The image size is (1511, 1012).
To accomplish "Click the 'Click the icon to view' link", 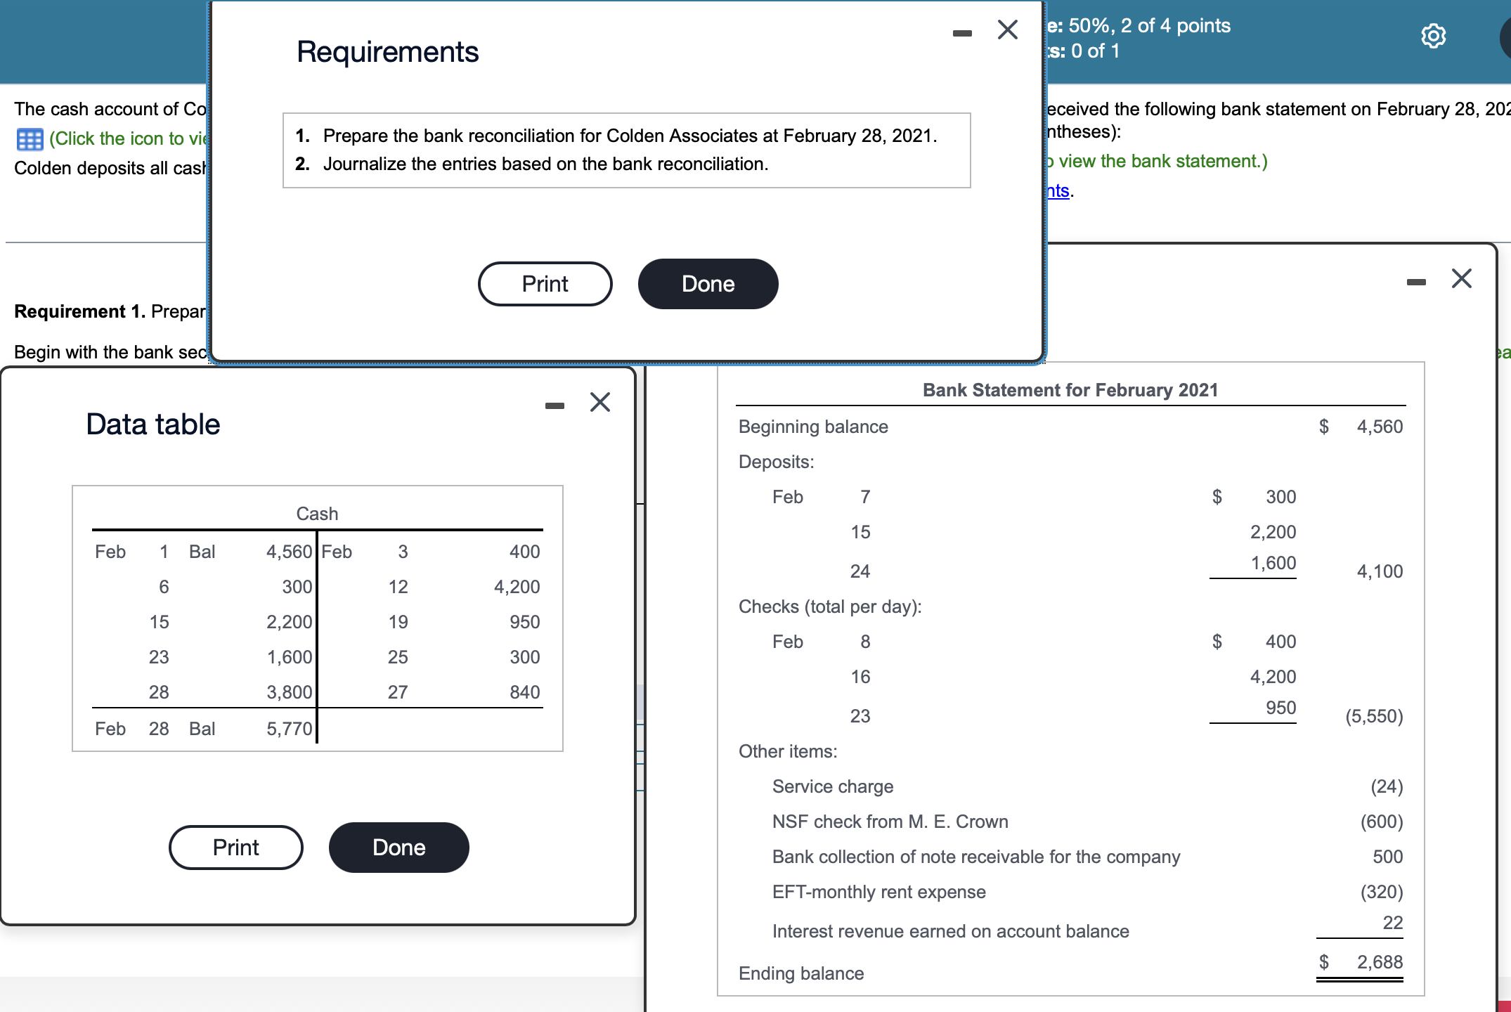I will click(128, 139).
